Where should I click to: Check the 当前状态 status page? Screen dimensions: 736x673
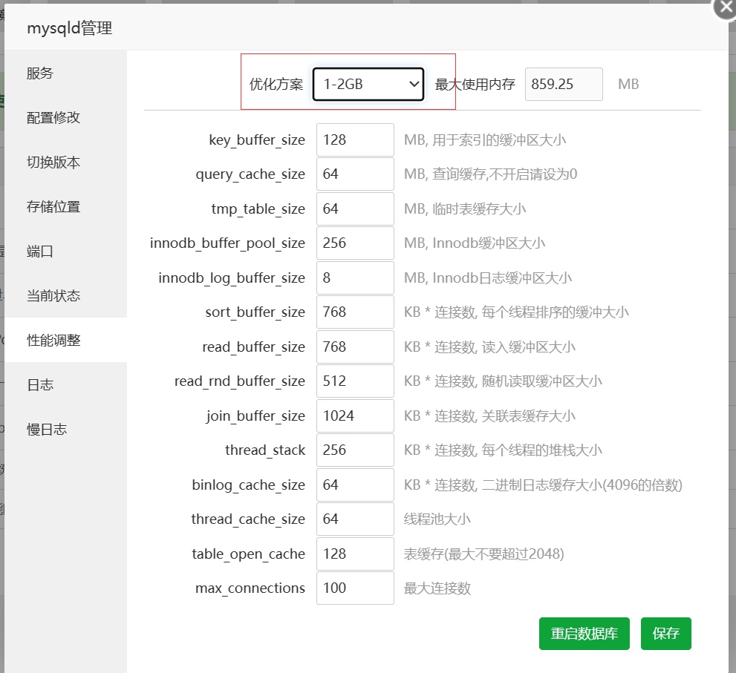point(48,295)
